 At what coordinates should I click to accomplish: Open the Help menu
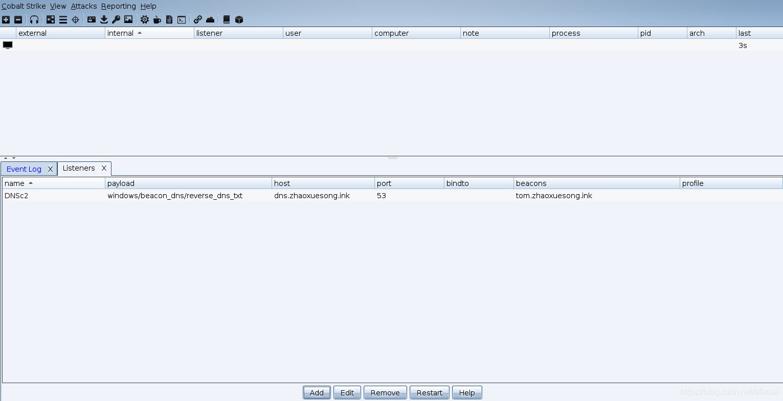click(148, 6)
